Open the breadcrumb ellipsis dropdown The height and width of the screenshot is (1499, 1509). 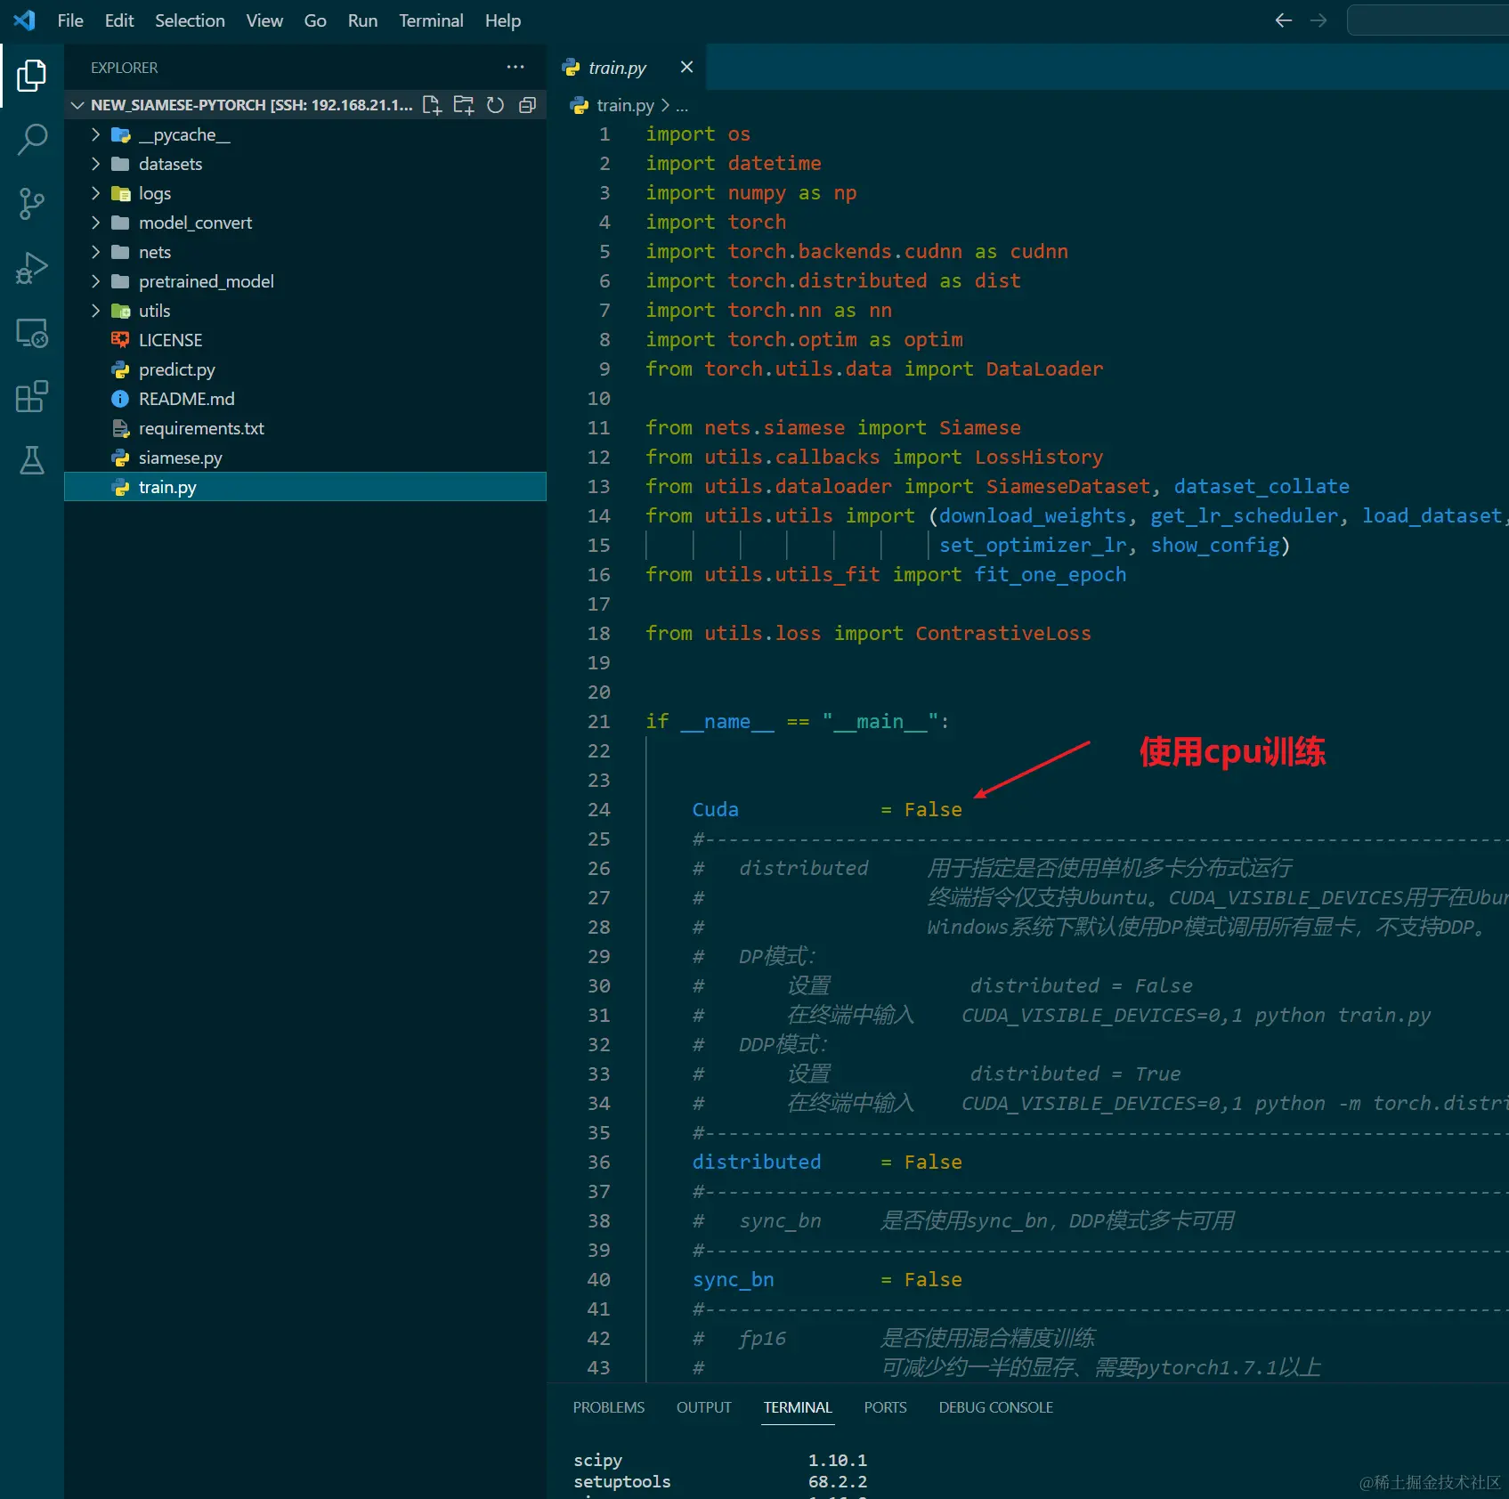(682, 106)
